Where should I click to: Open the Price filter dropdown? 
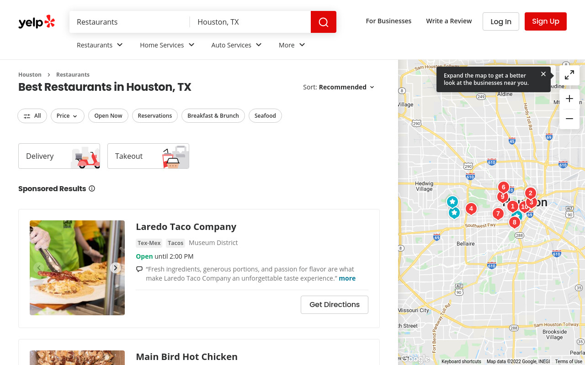coord(68,116)
